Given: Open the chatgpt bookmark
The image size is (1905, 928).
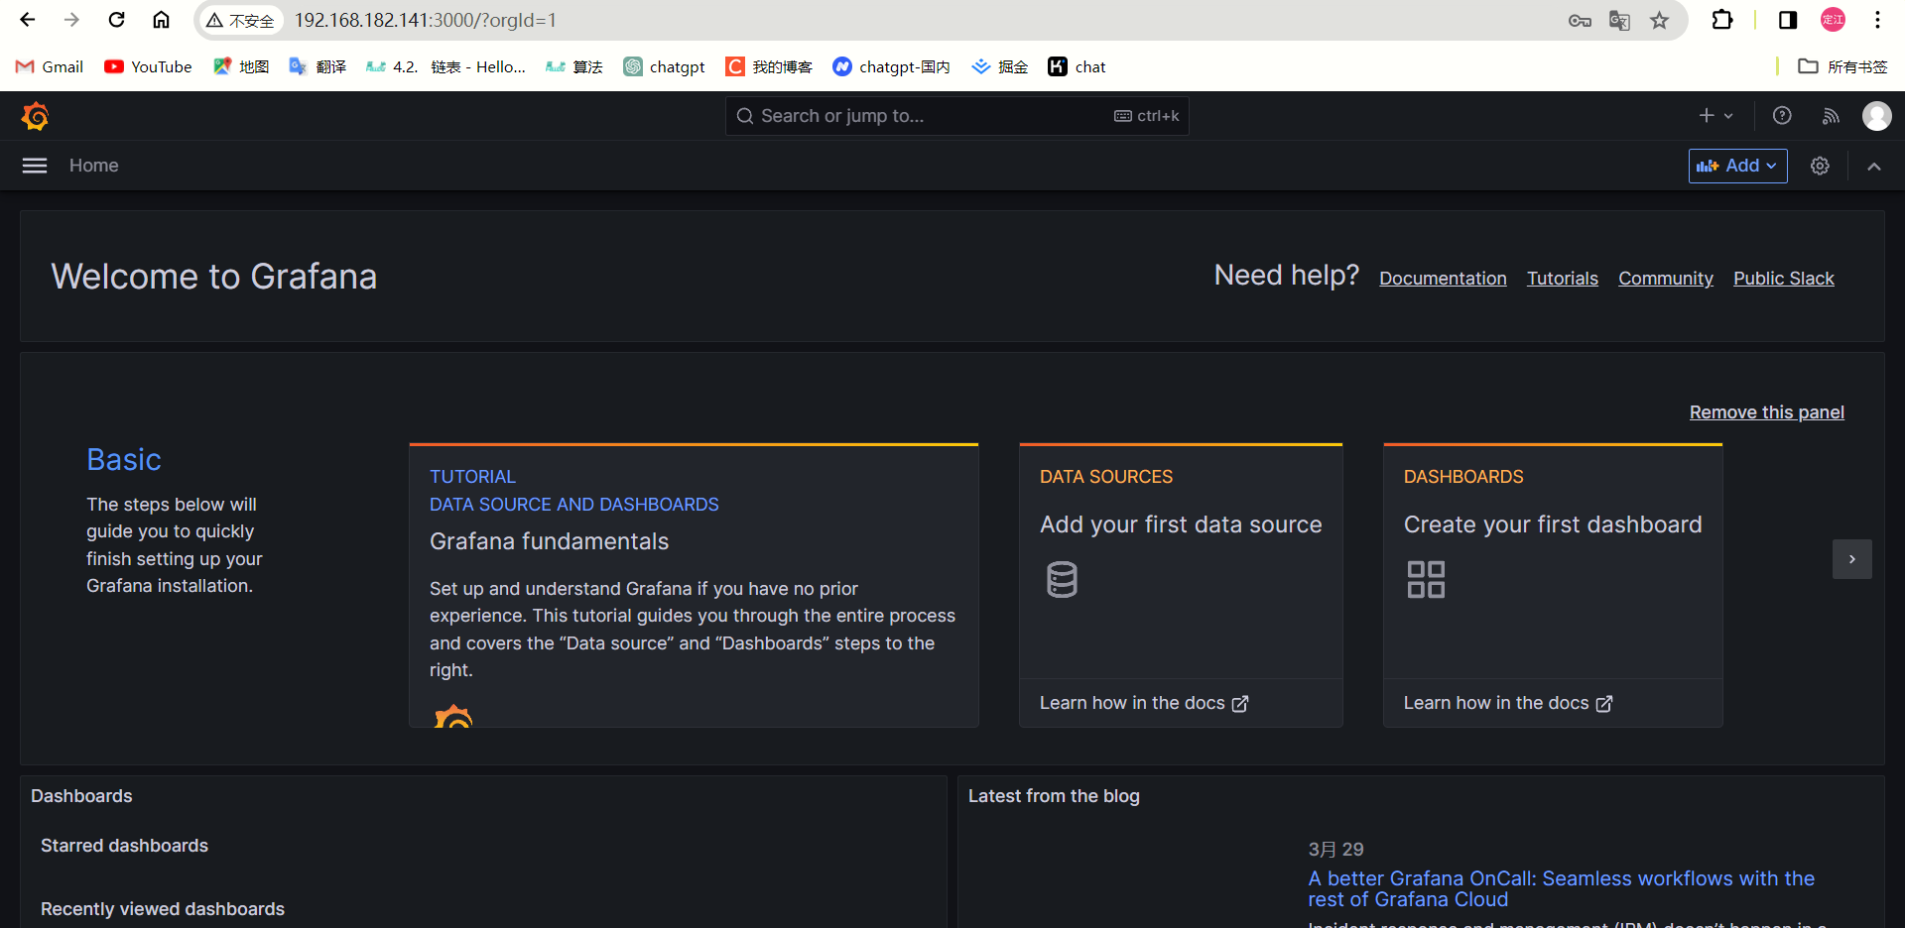Looking at the screenshot, I should (664, 66).
